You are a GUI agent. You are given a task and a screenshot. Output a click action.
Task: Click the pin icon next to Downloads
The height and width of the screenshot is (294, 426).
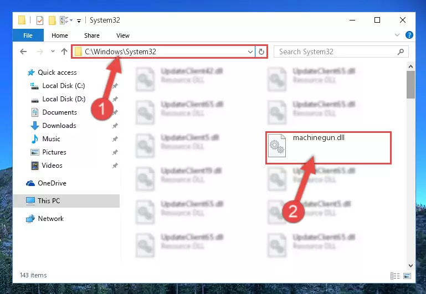point(115,126)
